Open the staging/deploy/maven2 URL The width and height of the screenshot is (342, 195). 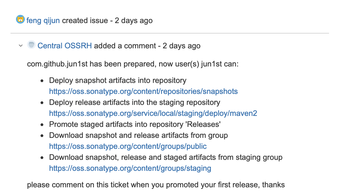point(153,113)
